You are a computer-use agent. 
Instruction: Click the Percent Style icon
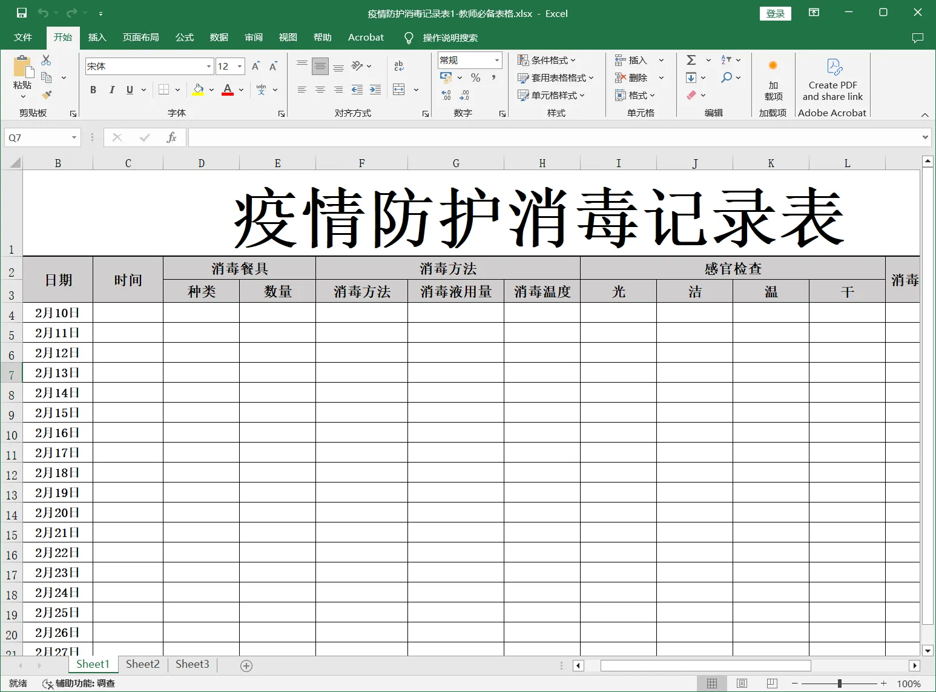pos(475,77)
